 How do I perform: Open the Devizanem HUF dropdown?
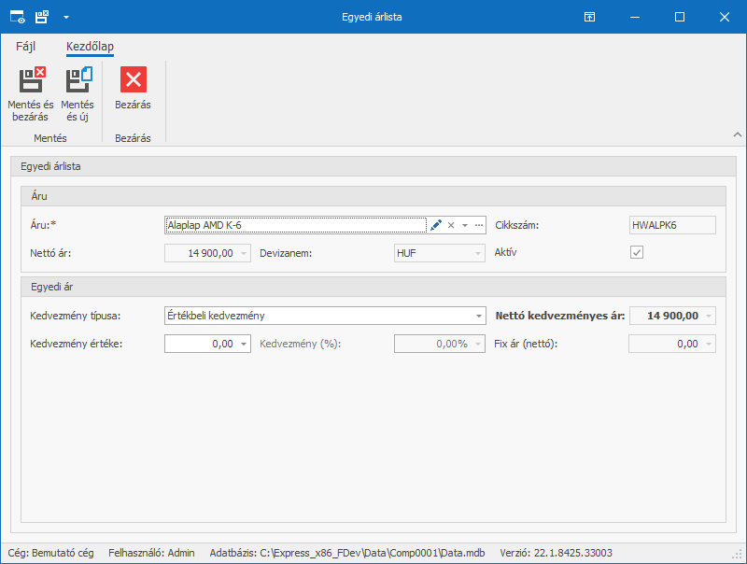pyautogui.click(x=478, y=253)
